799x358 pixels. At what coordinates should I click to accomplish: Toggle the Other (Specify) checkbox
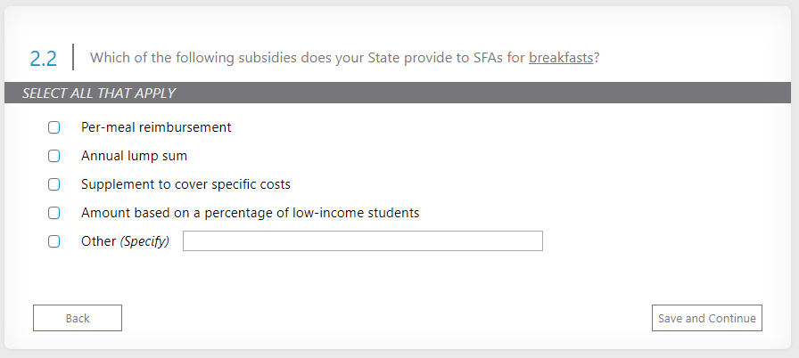(x=54, y=241)
